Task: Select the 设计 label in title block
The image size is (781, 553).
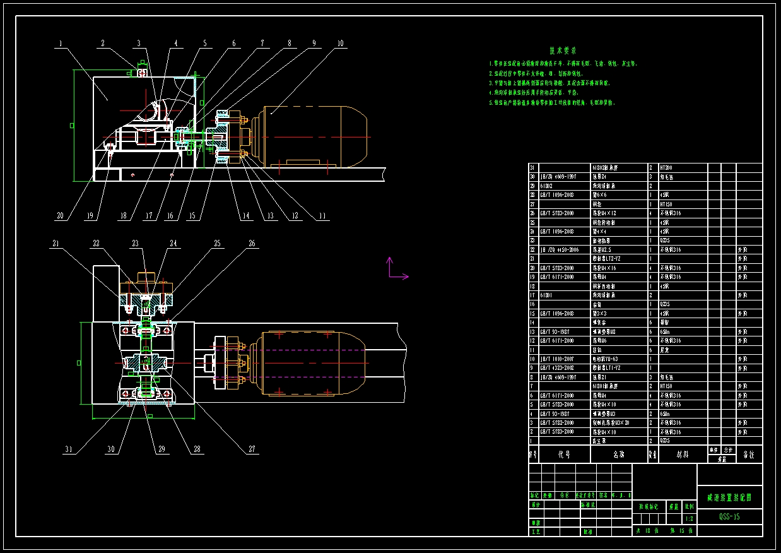Action: tap(536, 505)
